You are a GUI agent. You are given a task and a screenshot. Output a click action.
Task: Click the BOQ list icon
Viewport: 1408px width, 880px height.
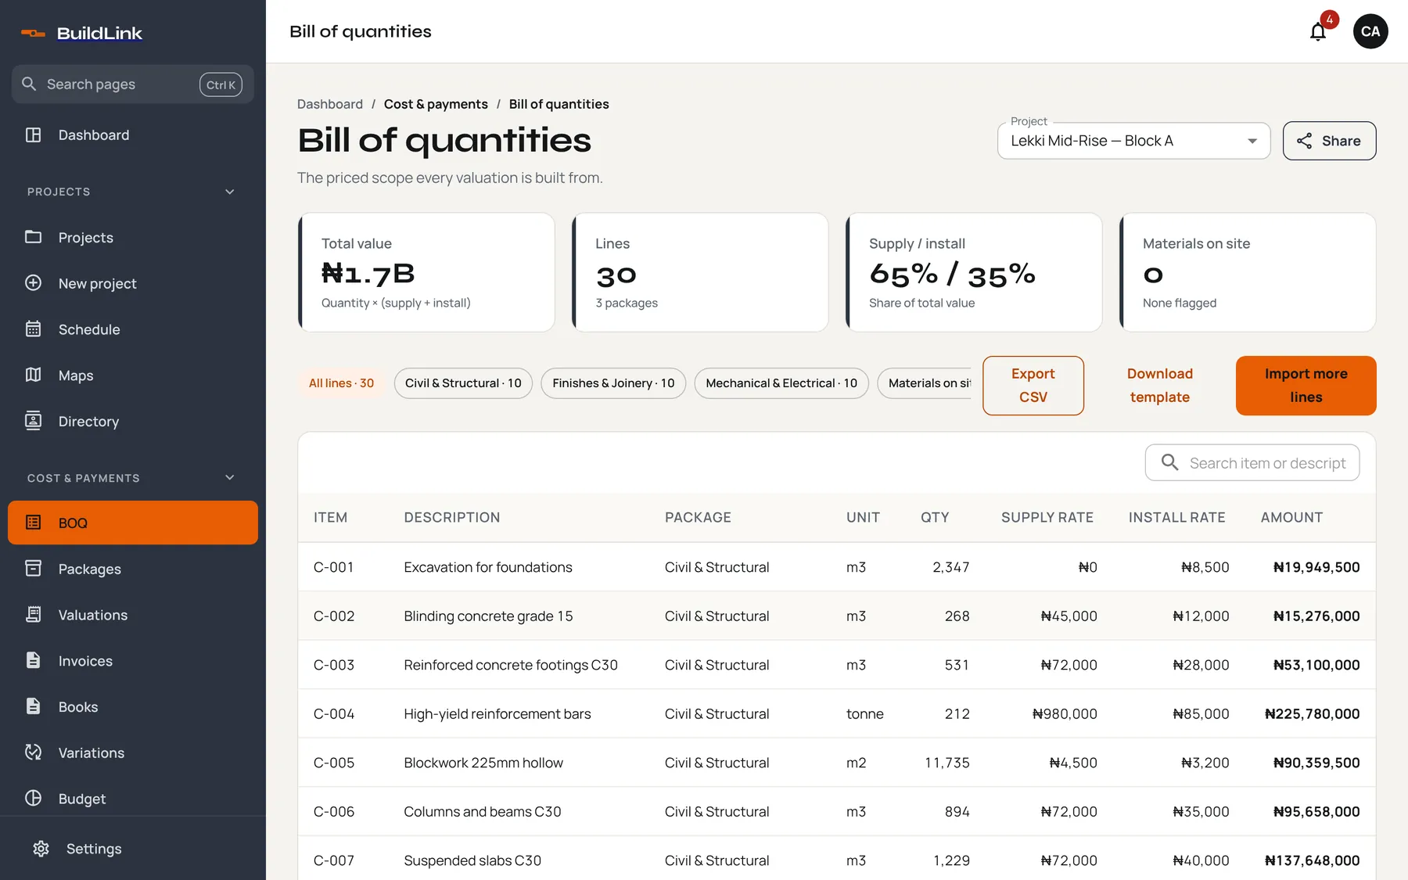[x=33, y=523]
